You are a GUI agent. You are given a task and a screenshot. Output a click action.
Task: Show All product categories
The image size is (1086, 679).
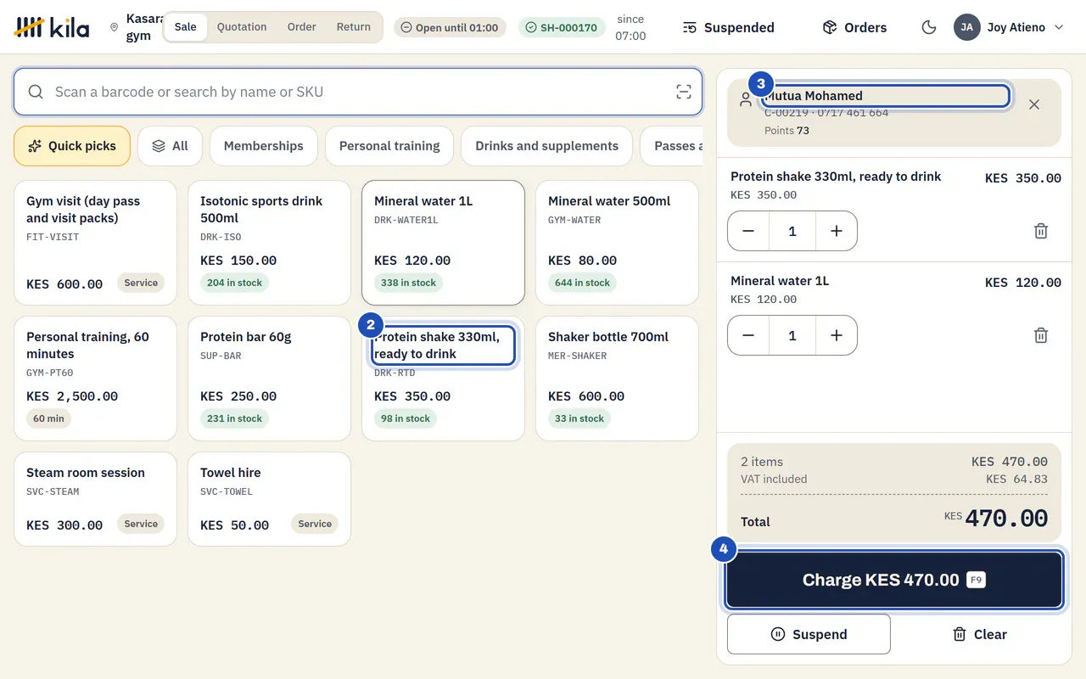(170, 146)
